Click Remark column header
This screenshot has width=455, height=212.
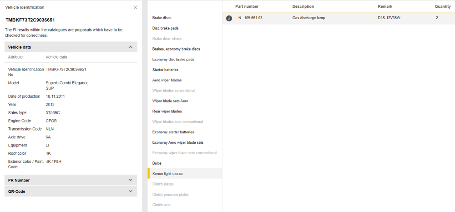point(385,6)
